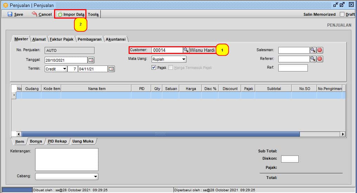Open the Termin due date calendar
The image size is (357, 193).
tap(111, 69)
